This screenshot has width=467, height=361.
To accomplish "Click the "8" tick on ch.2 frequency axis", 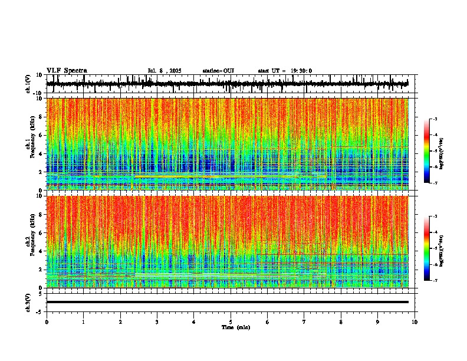I will pyautogui.click(x=42, y=215).
